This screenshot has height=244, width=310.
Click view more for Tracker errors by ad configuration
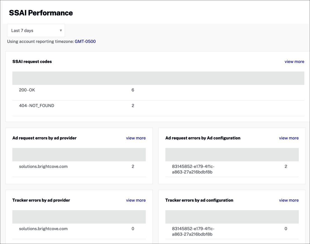tap(289, 200)
